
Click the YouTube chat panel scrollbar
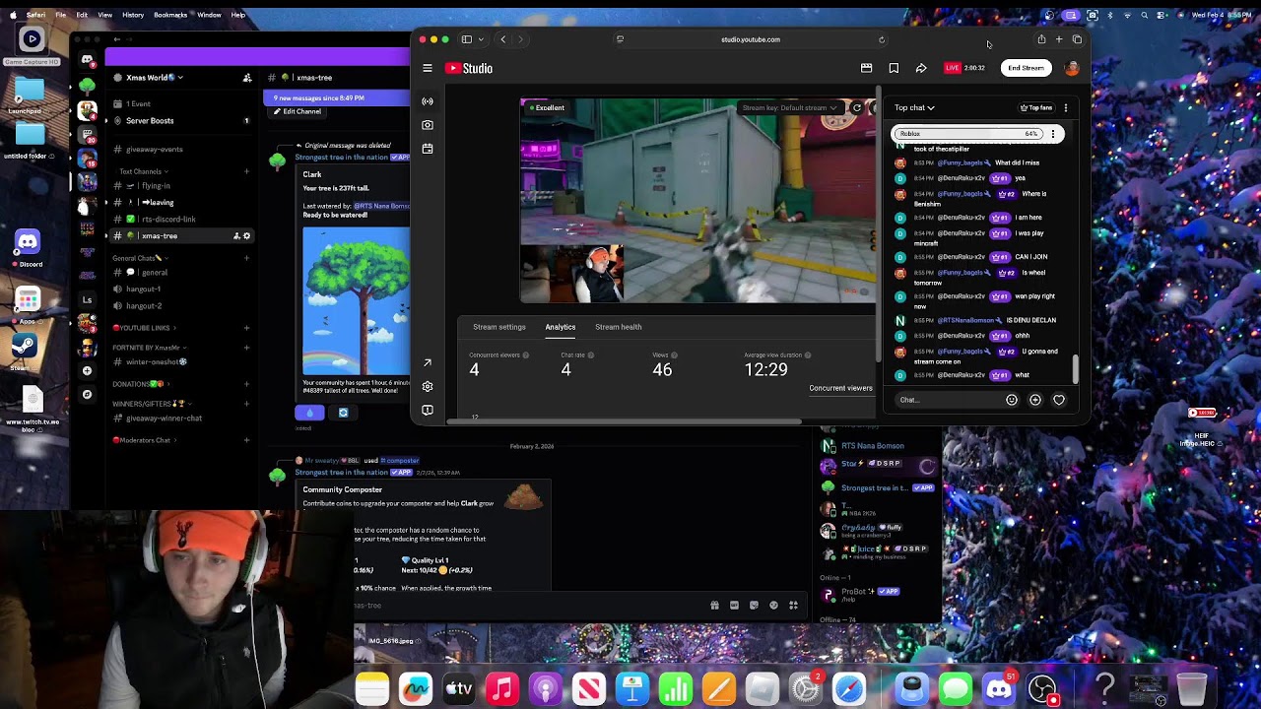[x=1076, y=368]
